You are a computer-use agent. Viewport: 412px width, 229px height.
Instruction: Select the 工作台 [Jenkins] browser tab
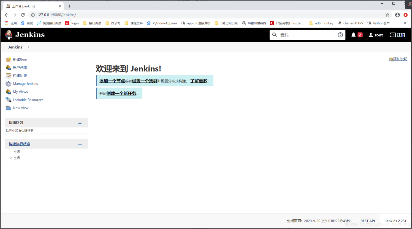33,6
